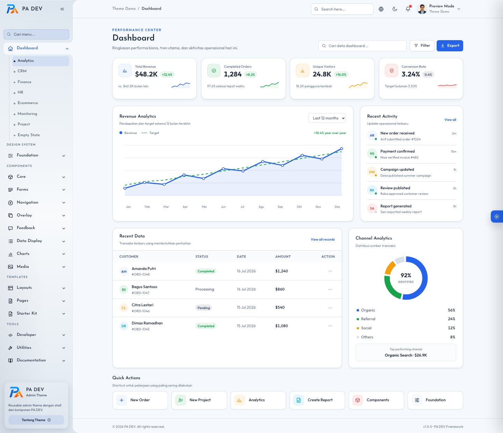Click the PA DEV logo in sidebar header
Image resolution: width=503 pixels, height=433 pixels.
(24, 9)
